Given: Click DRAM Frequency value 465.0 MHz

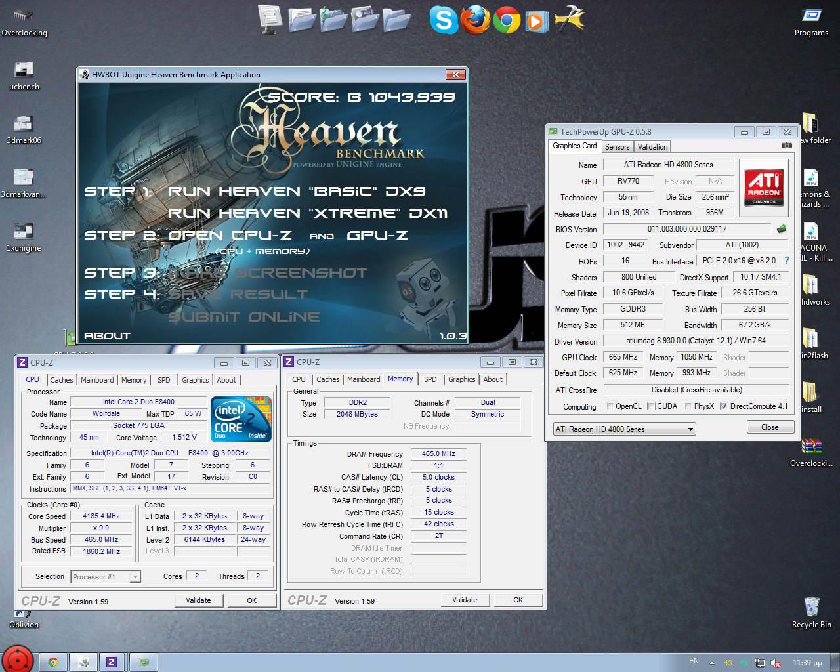Looking at the screenshot, I should click(438, 453).
